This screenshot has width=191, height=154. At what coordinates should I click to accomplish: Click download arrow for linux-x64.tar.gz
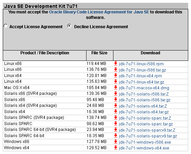[115, 81]
